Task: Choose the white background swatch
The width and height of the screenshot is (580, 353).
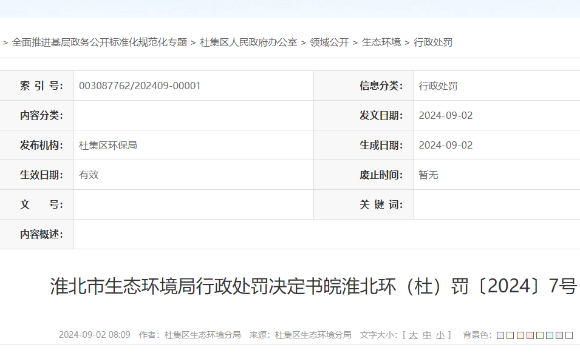Action: (569, 335)
